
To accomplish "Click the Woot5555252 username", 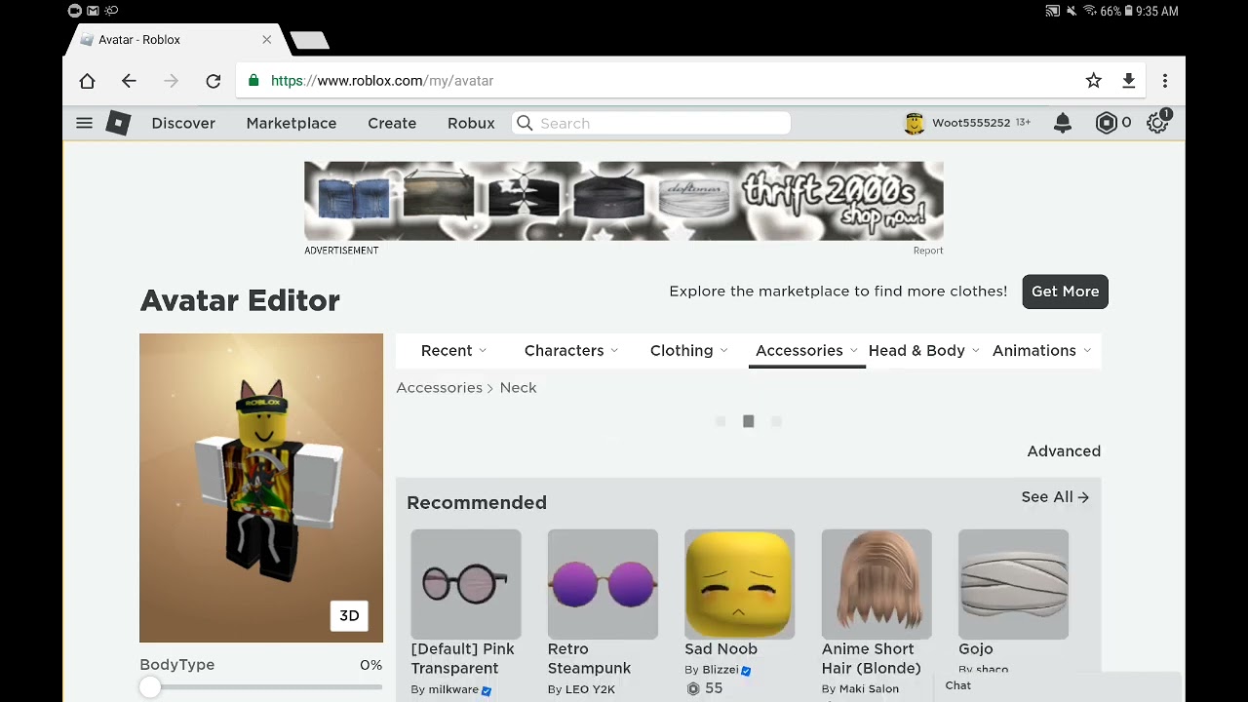I will click(971, 123).
